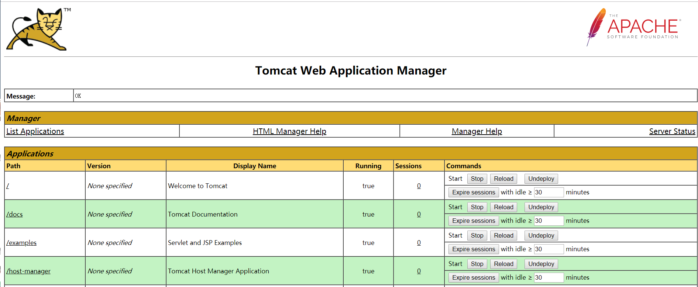The height and width of the screenshot is (287, 698).
Task: Undeploy the Tomcat Documentation application
Action: (541, 207)
